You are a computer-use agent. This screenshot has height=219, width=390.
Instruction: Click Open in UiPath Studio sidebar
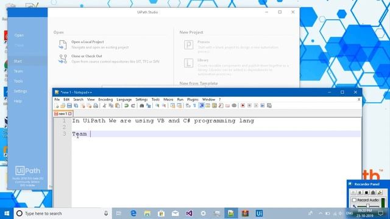(x=19, y=35)
